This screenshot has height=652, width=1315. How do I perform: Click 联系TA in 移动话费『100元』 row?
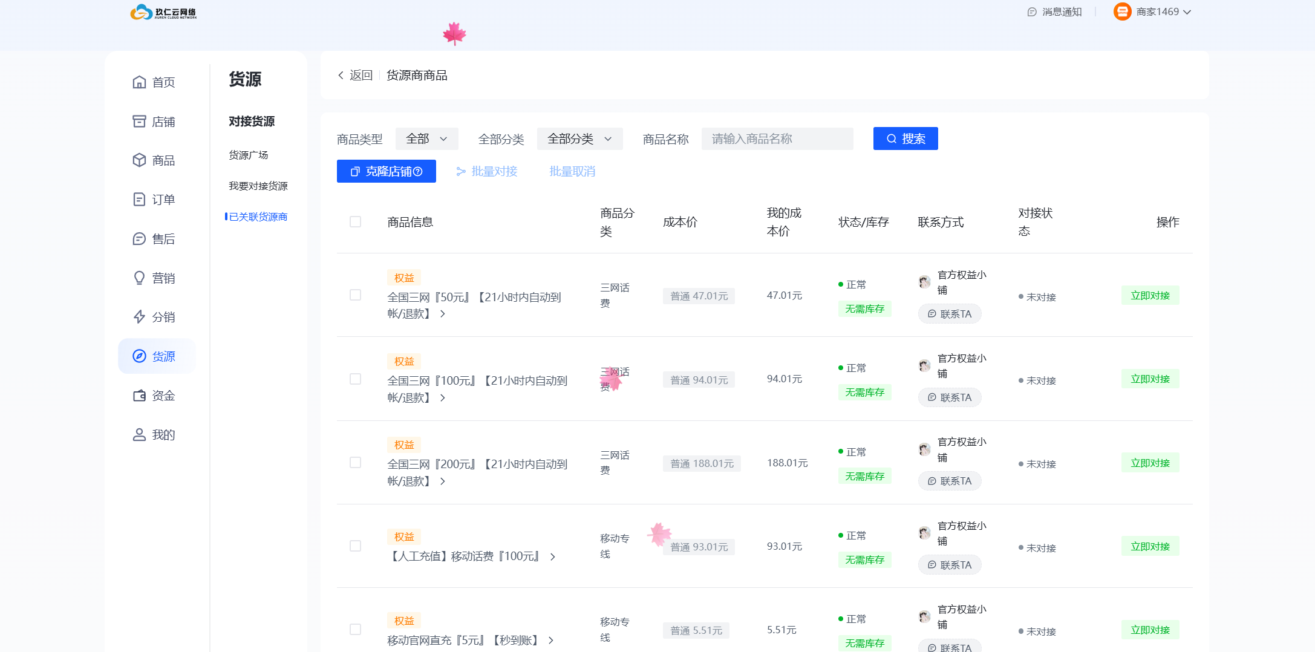(950, 565)
